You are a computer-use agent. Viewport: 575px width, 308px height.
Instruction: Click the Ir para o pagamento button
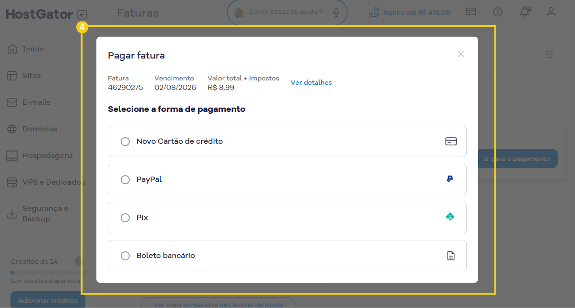[517, 159]
